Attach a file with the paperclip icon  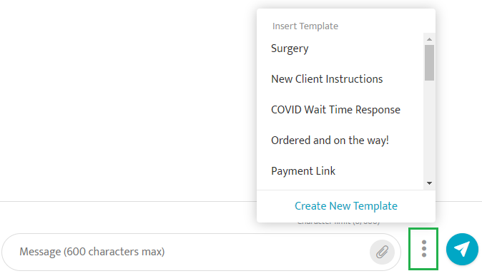[x=382, y=252]
